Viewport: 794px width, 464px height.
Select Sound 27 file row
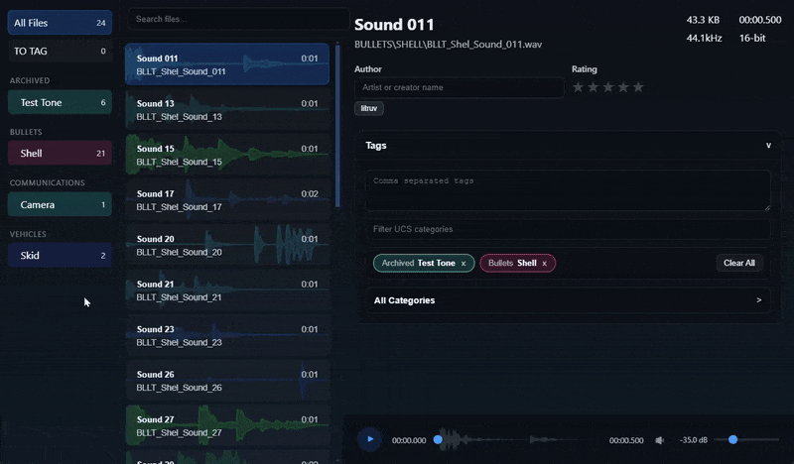pyautogui.click(x=227, y=425)
